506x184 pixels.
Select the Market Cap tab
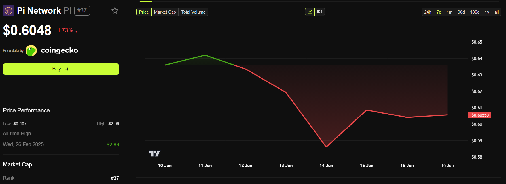(x=165, y=12)
